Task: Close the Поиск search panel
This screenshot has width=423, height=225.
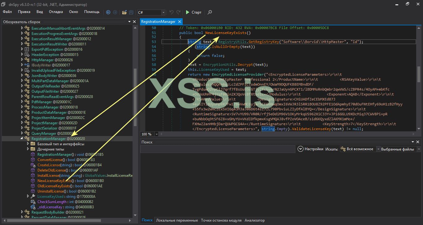Action: [418, 142]
